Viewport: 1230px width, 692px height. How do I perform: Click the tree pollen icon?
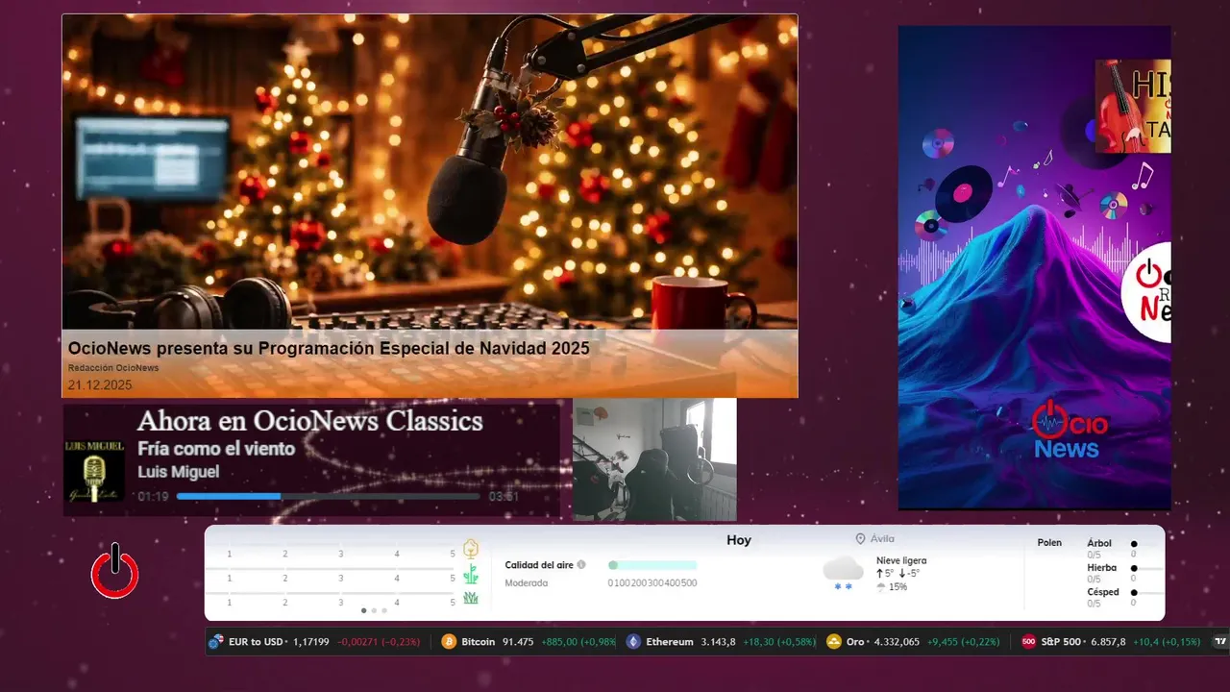[x=471, y=549]
